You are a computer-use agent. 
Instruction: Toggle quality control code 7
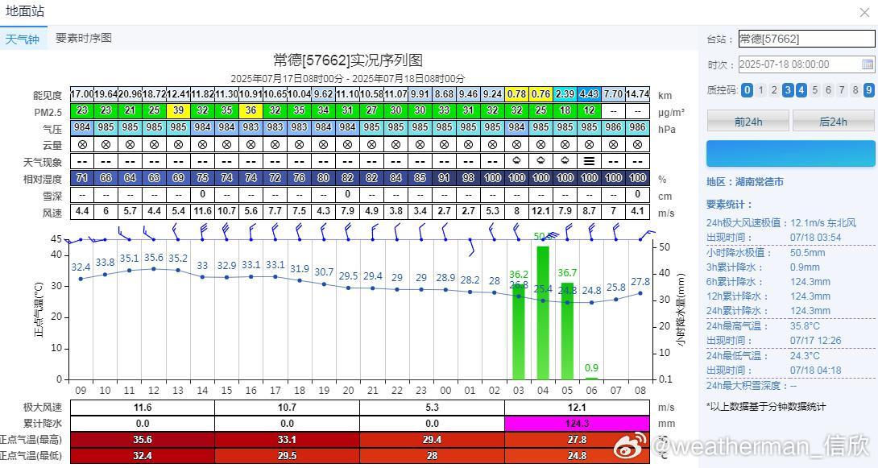842,89
